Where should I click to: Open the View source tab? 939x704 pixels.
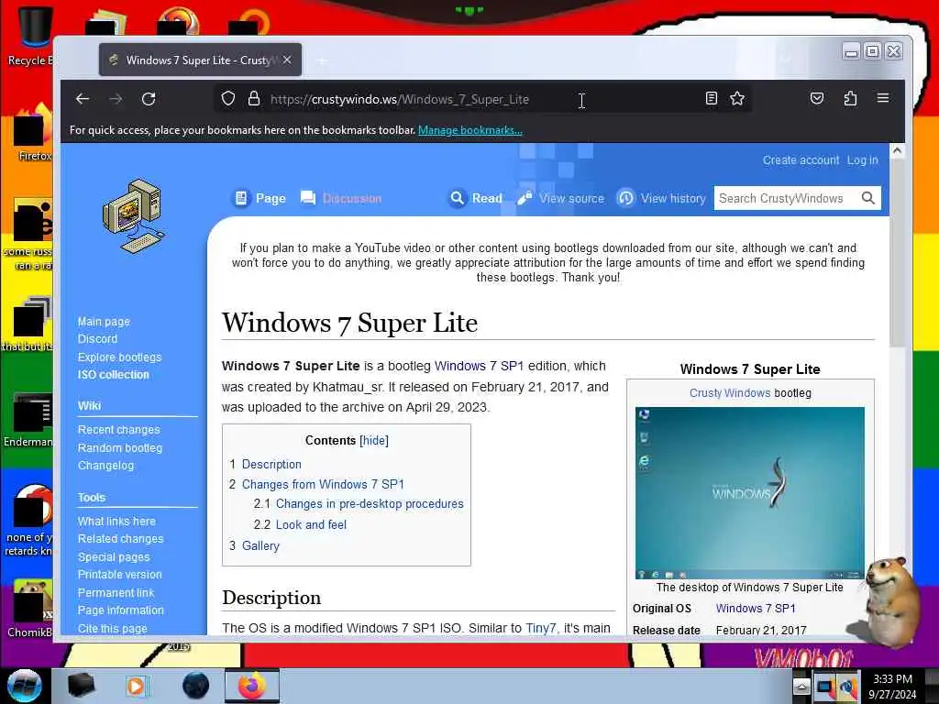click(561, 198)
